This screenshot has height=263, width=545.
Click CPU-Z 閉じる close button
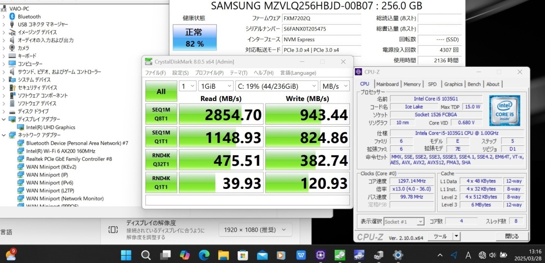512,237
